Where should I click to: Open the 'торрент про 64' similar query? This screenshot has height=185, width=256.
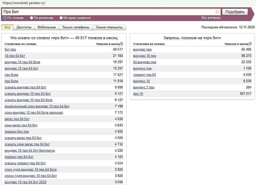(x=144, y=75)
